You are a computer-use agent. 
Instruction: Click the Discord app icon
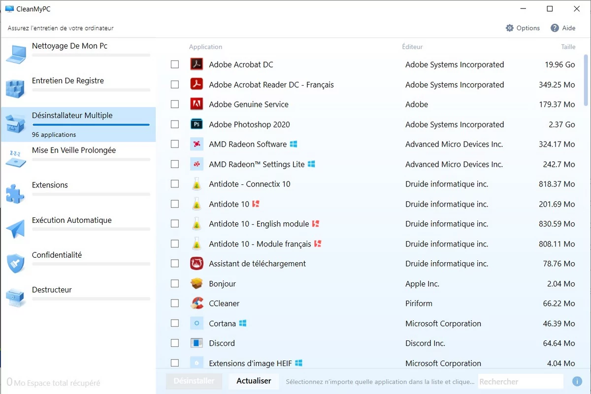pos(197,343)
